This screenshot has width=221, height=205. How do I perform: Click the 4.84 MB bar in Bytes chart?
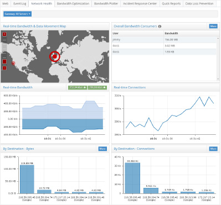click(61, 193)
